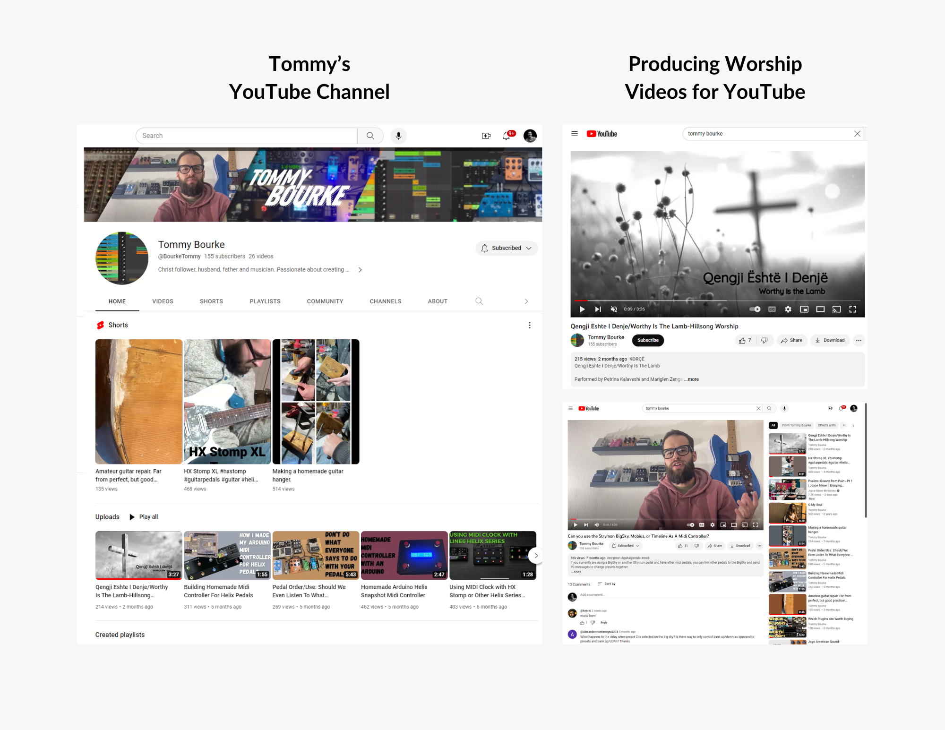Enter fullscreen on the Worthy Is The Lamb video

(852, 309)
